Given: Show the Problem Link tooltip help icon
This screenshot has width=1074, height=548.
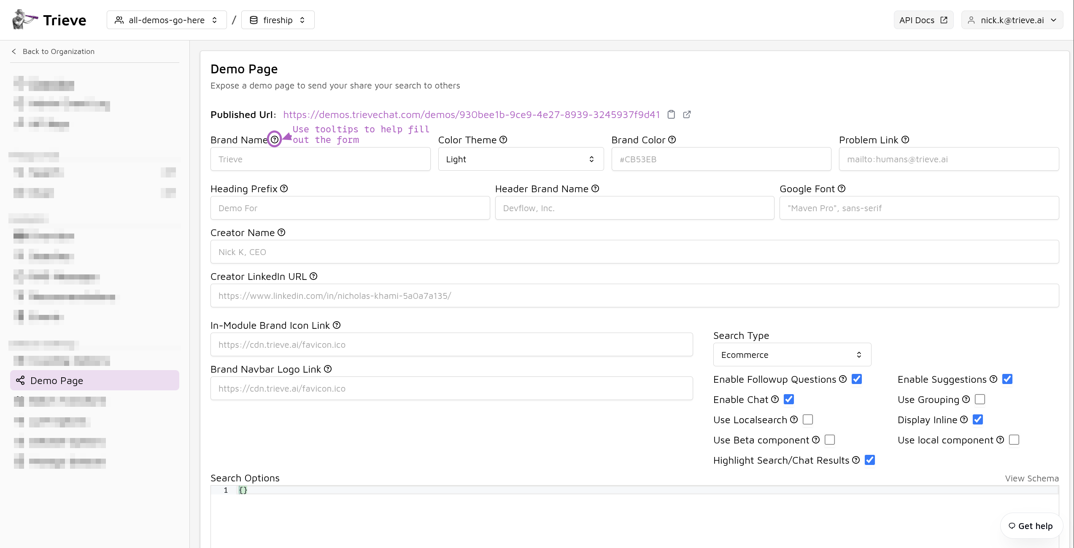Looking at the screenshot, I should [905, 140].
